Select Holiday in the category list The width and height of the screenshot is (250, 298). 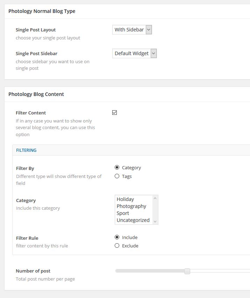tap(126, 199)
